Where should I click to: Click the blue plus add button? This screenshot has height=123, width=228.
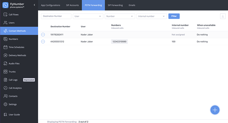(215, 110)
